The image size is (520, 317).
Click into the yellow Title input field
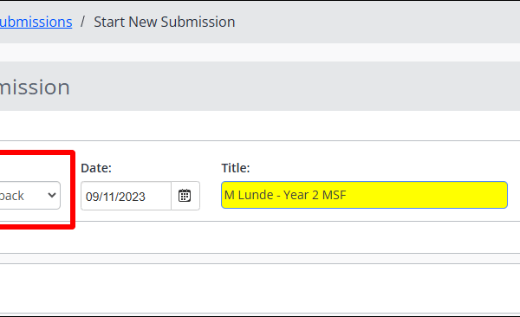pos(364,195)
